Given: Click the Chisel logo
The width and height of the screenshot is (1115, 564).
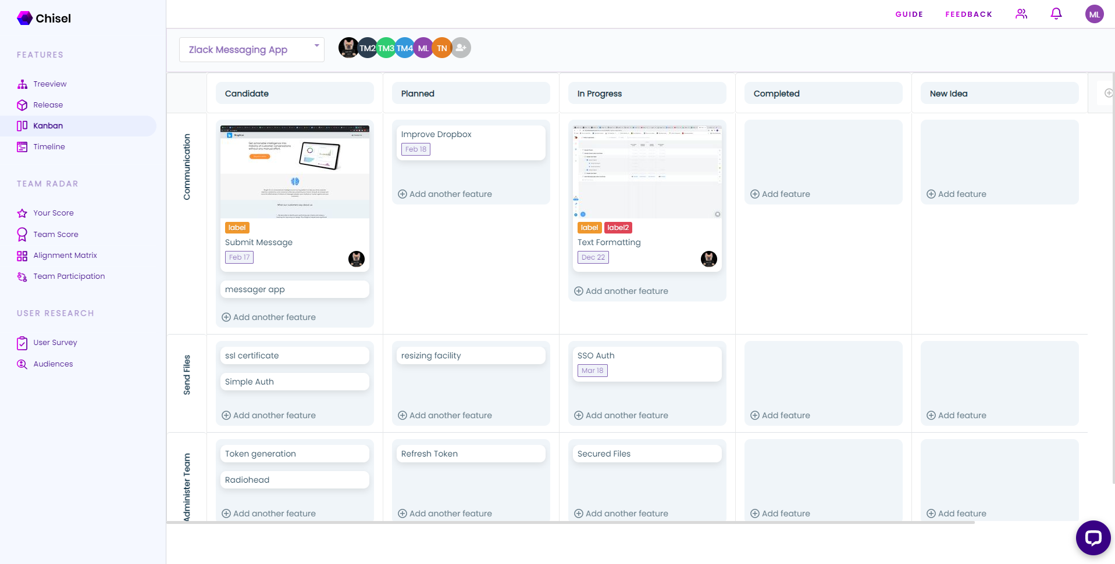Looking at the screenshot, I should pos(44,19).
